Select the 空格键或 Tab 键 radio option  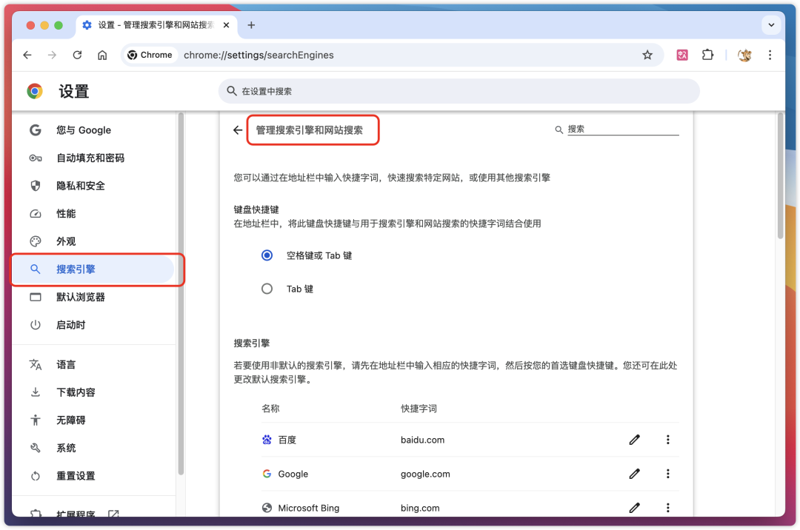click(x=267, y=255)
